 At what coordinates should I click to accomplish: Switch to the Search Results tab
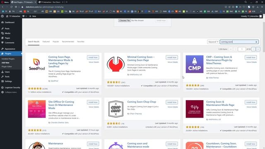[x=34, y=41]
